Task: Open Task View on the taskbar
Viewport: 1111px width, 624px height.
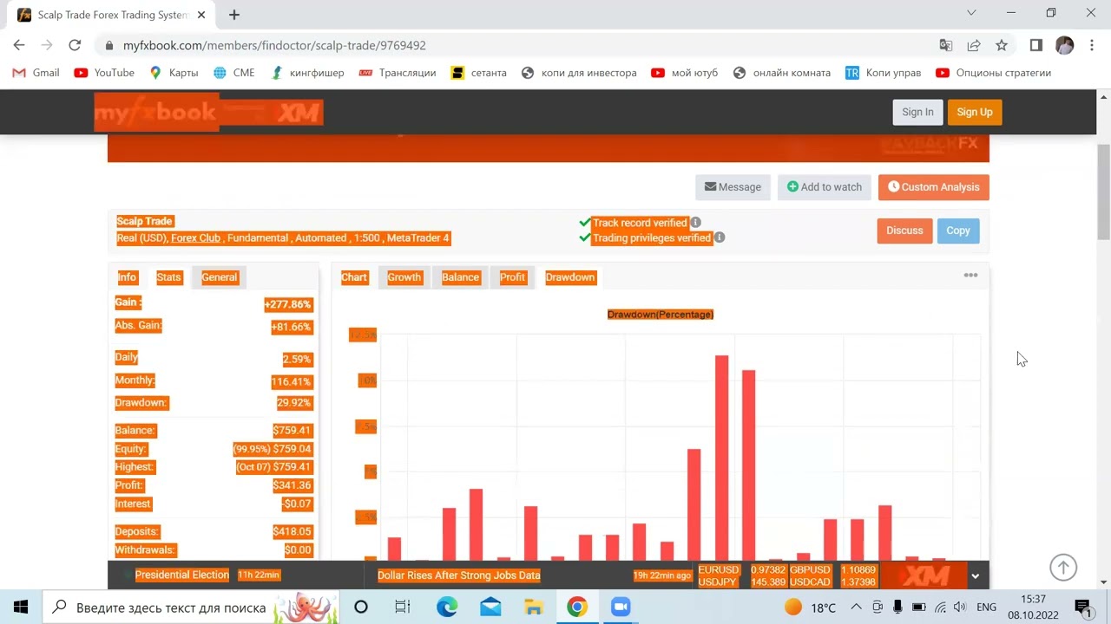Action: coord(403,607)
